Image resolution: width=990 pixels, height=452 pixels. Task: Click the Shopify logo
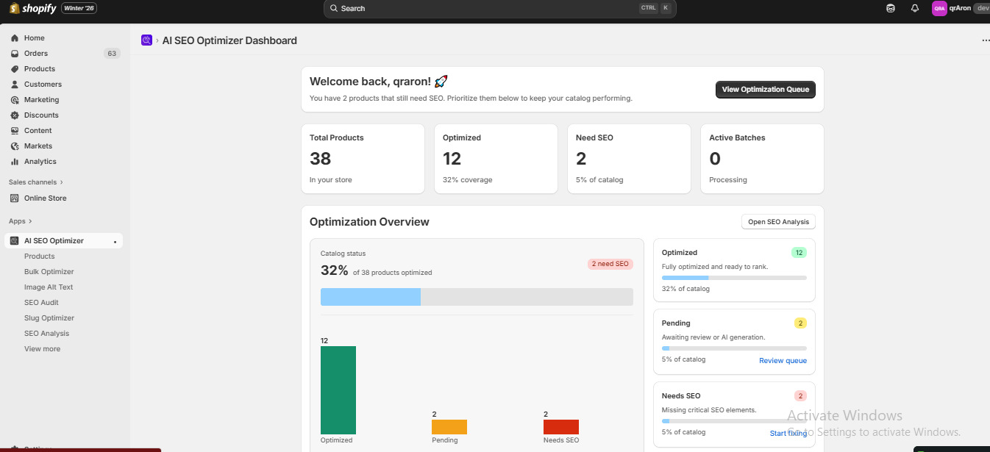pos(32,8)
